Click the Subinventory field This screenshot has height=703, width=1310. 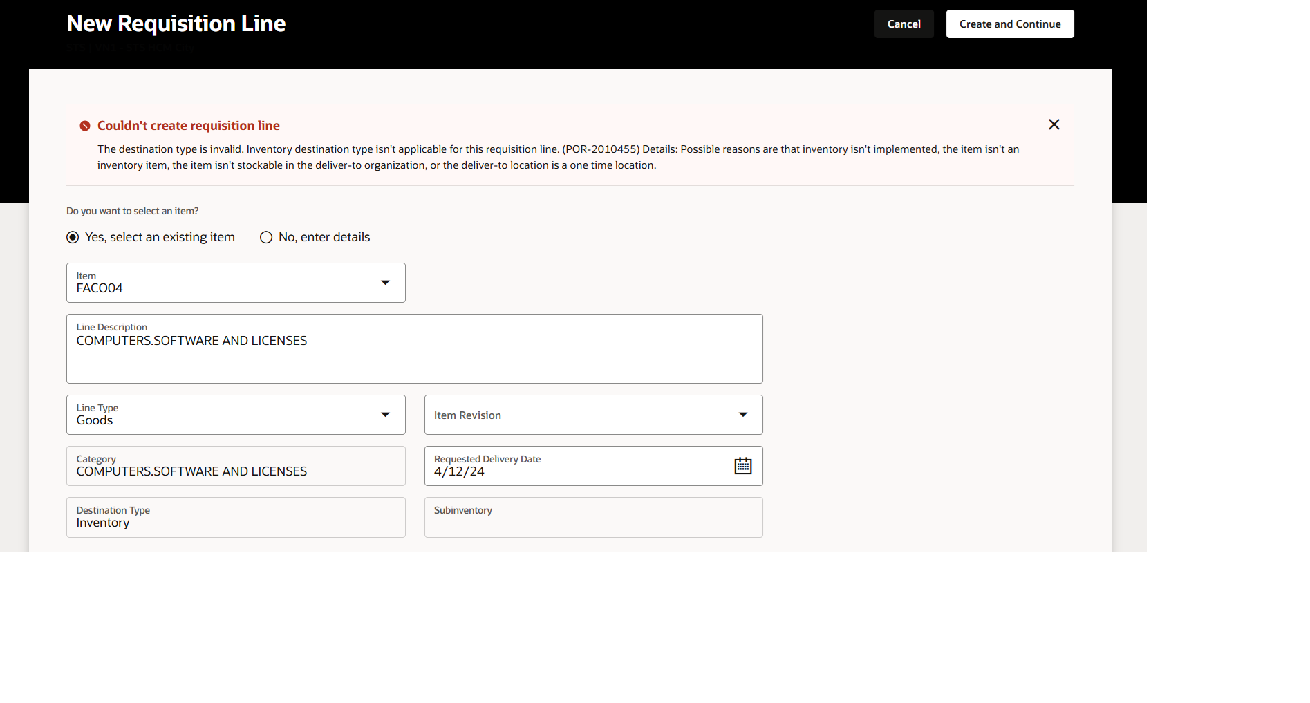point(592,517)
